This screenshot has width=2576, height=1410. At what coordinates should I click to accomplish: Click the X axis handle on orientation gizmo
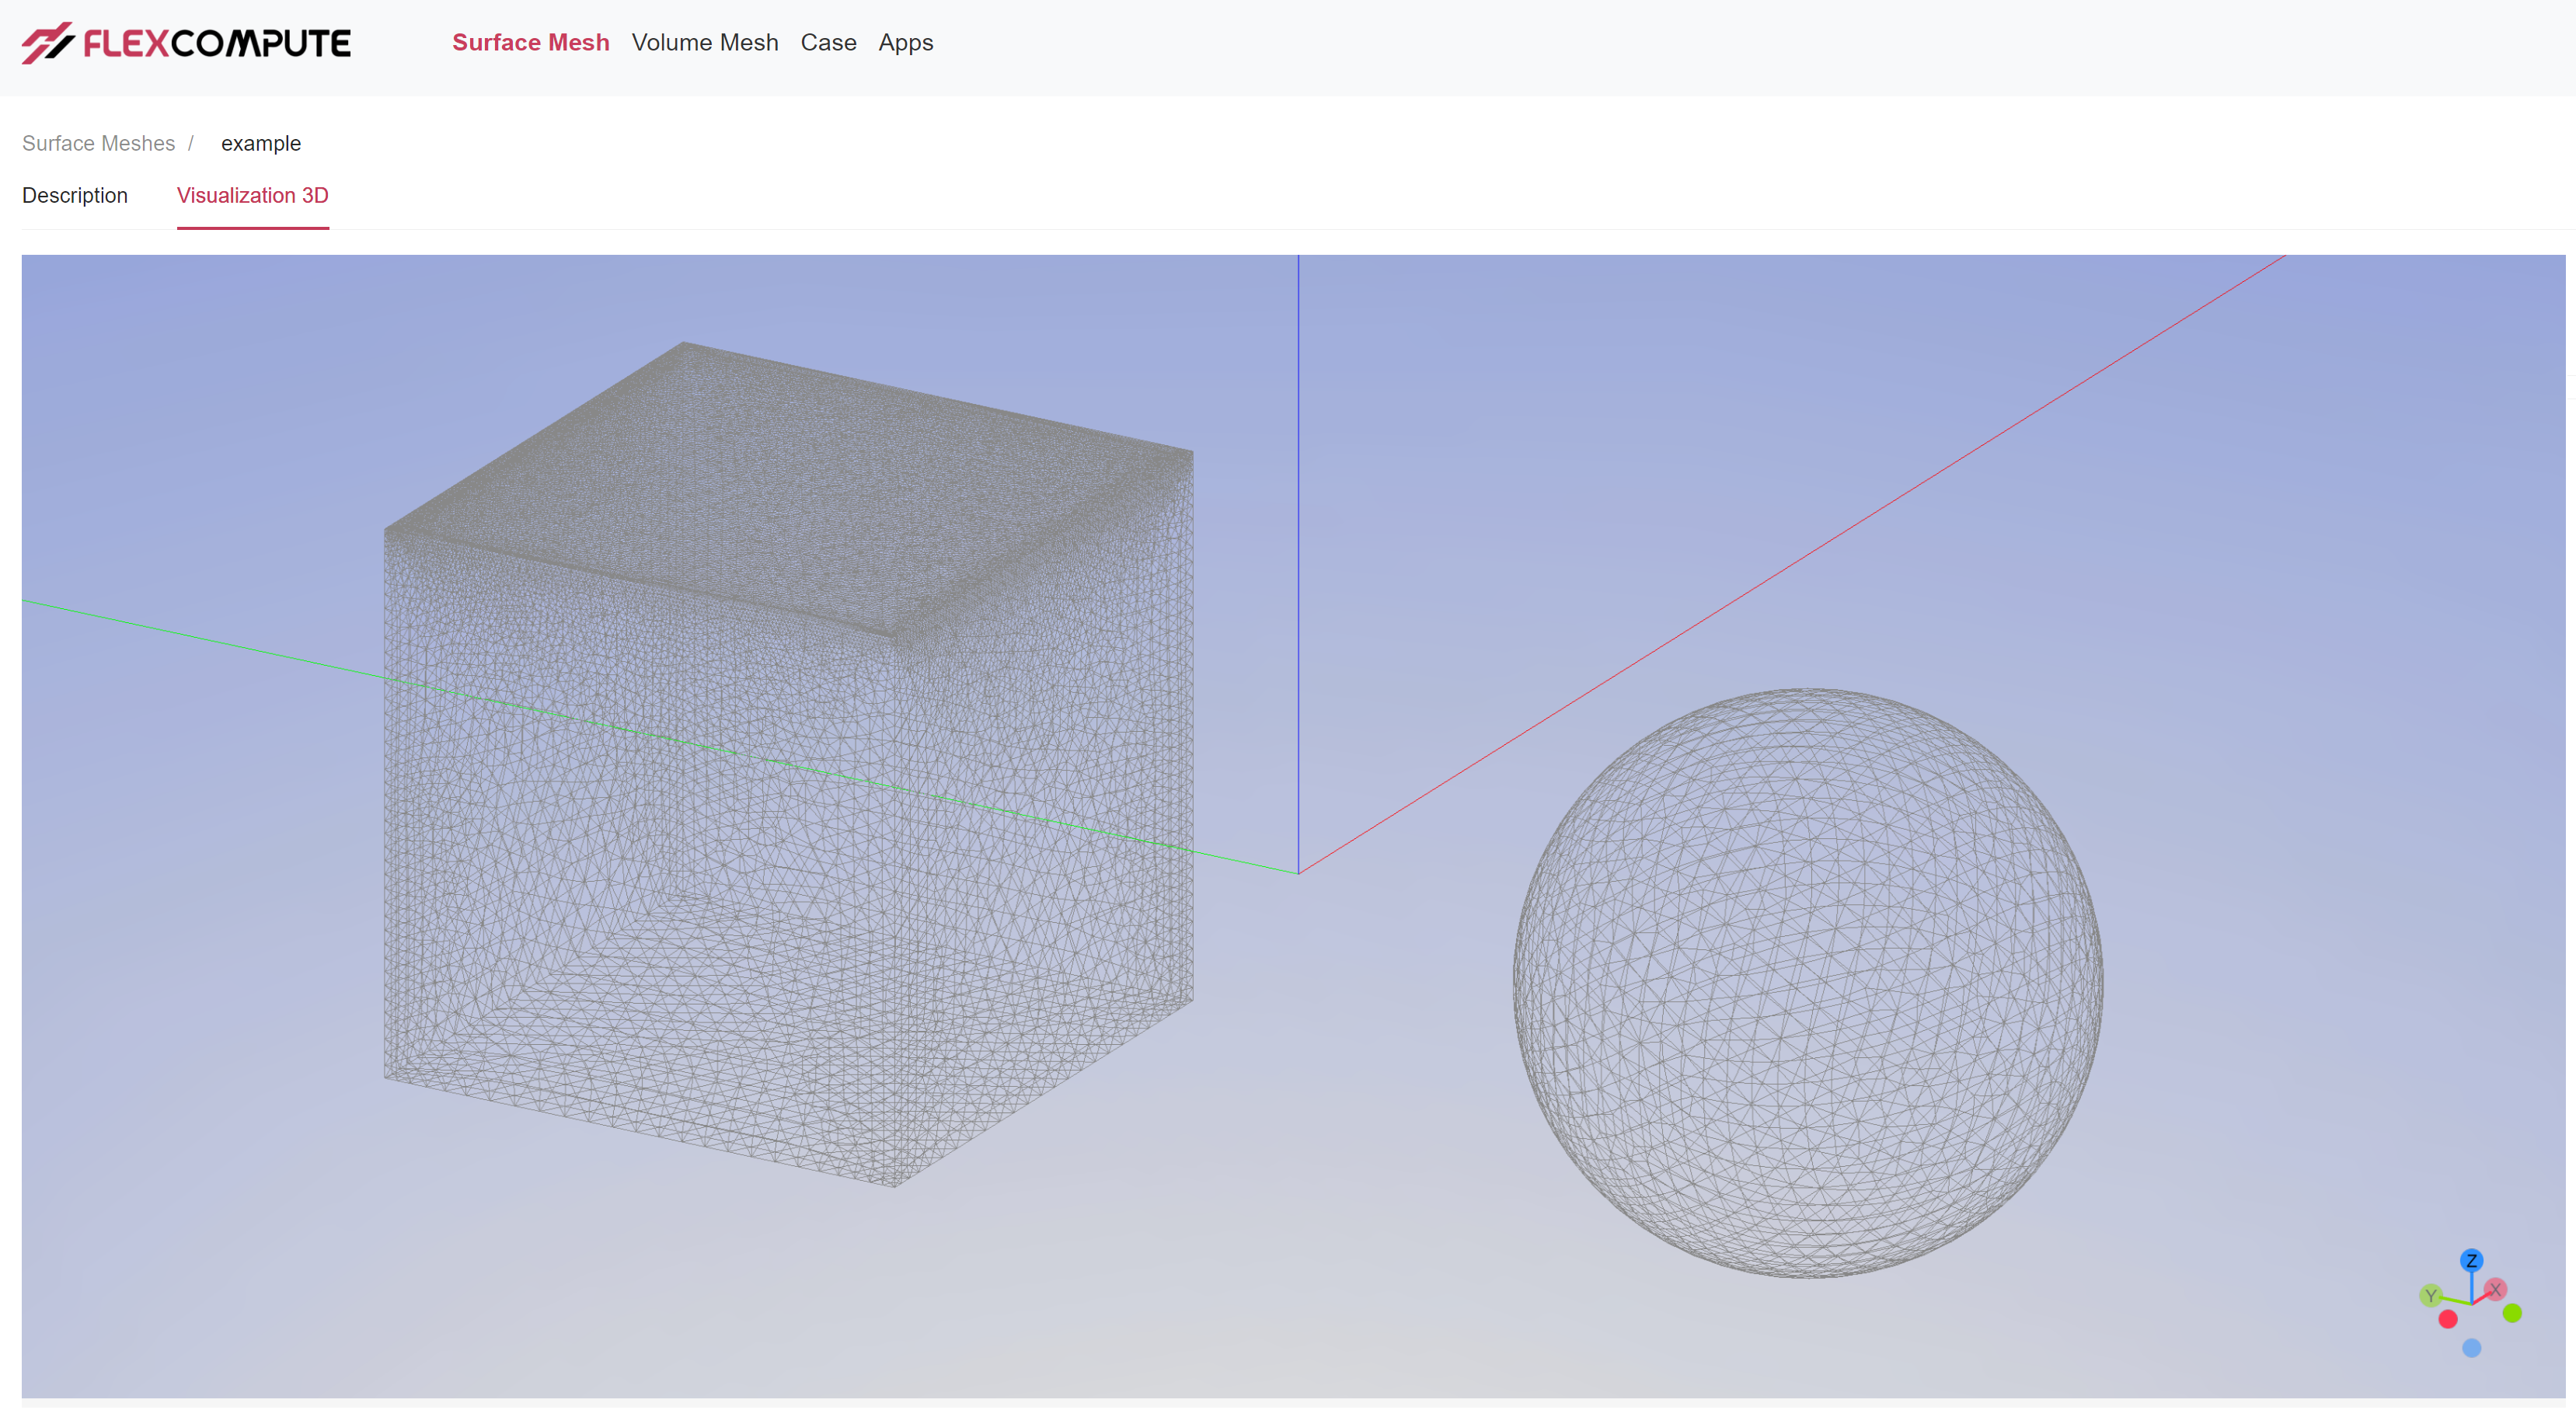point(2495,1289)
